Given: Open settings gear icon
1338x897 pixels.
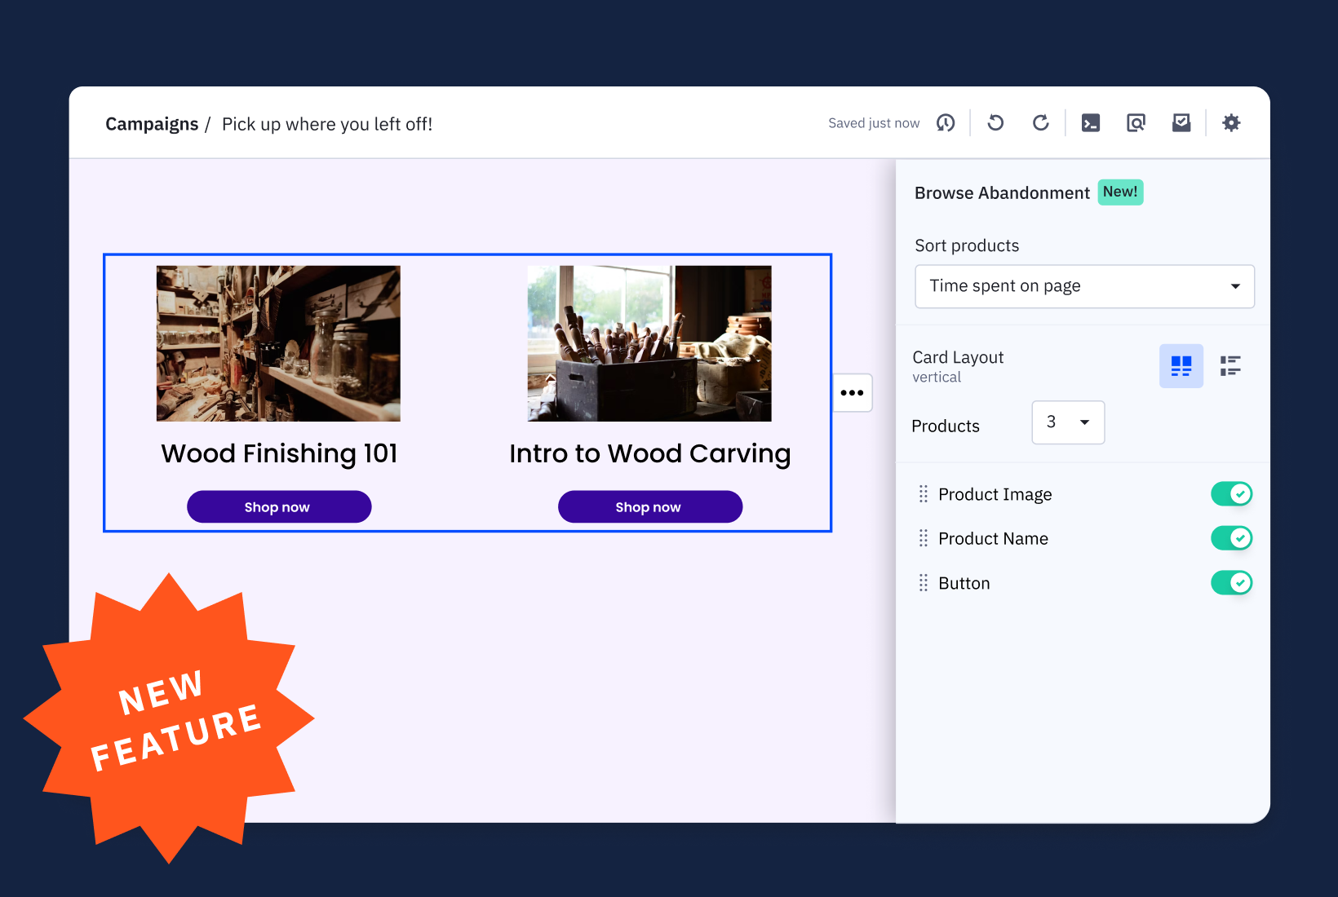Looking at the screenshot, I should 1231,123.
